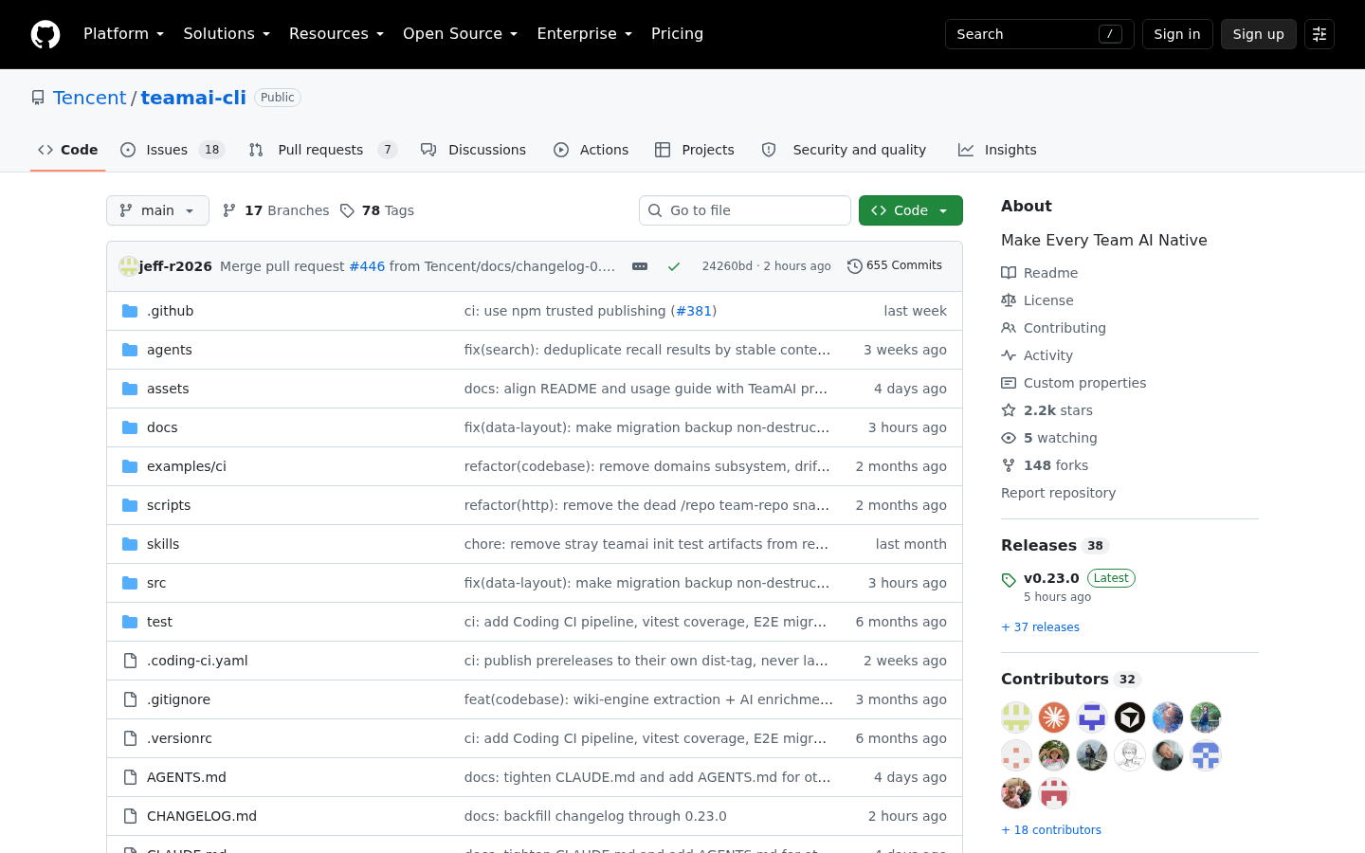This screenshot has height=853, width=1365.
Task: Switch to the Issues tab
Action: [x=173, y=150]
